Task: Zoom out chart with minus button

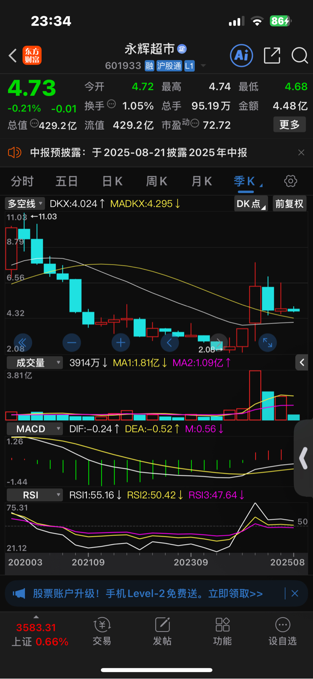Action: [x=72, y=343]
